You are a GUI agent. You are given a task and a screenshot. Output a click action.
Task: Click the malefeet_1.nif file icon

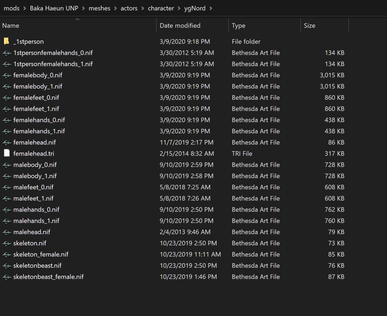6,198
